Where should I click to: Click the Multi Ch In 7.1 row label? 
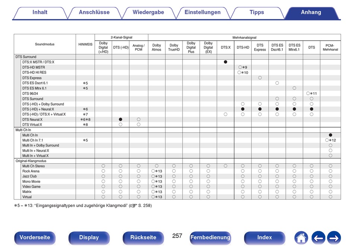(x=32, y=140)
